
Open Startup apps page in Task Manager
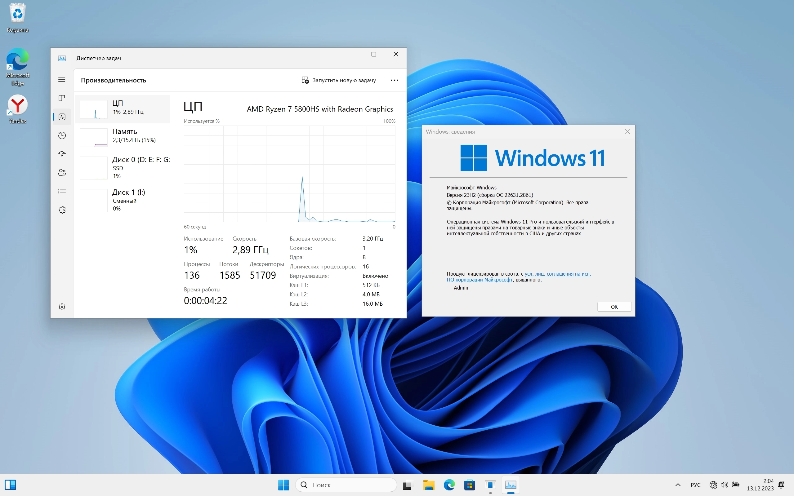[x=62, y=154]
